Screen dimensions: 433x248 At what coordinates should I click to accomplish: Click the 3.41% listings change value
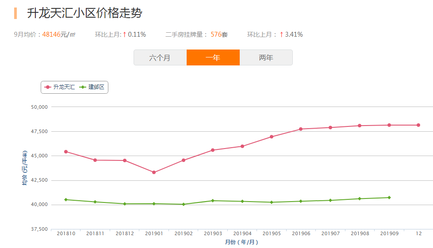click(x=294, y=34)
